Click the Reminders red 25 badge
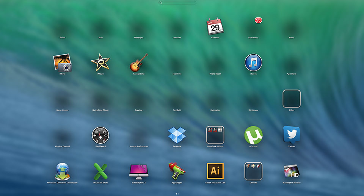Image resolution: width=364 pixels, height=196 pixels. click(258, 20)
